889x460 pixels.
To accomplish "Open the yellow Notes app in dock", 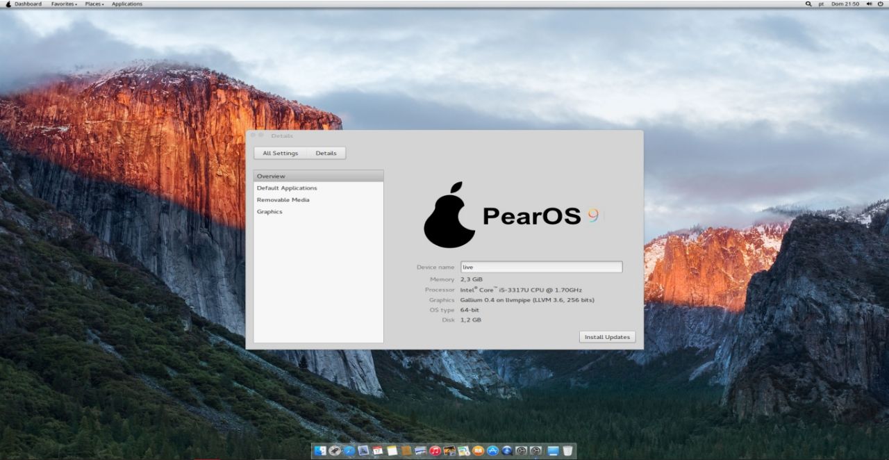I will click(392, 451).
